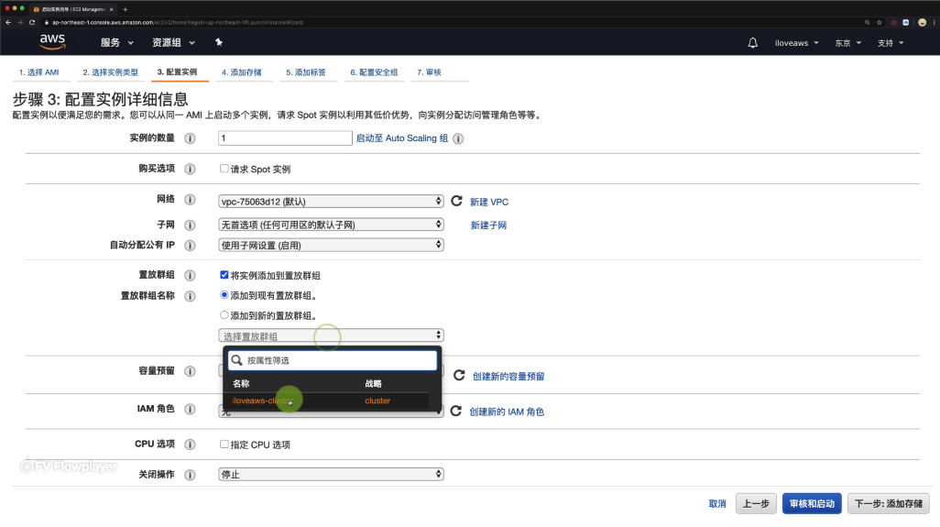
Task: Expand the 服务 menu
Action: tap(117, 42)
